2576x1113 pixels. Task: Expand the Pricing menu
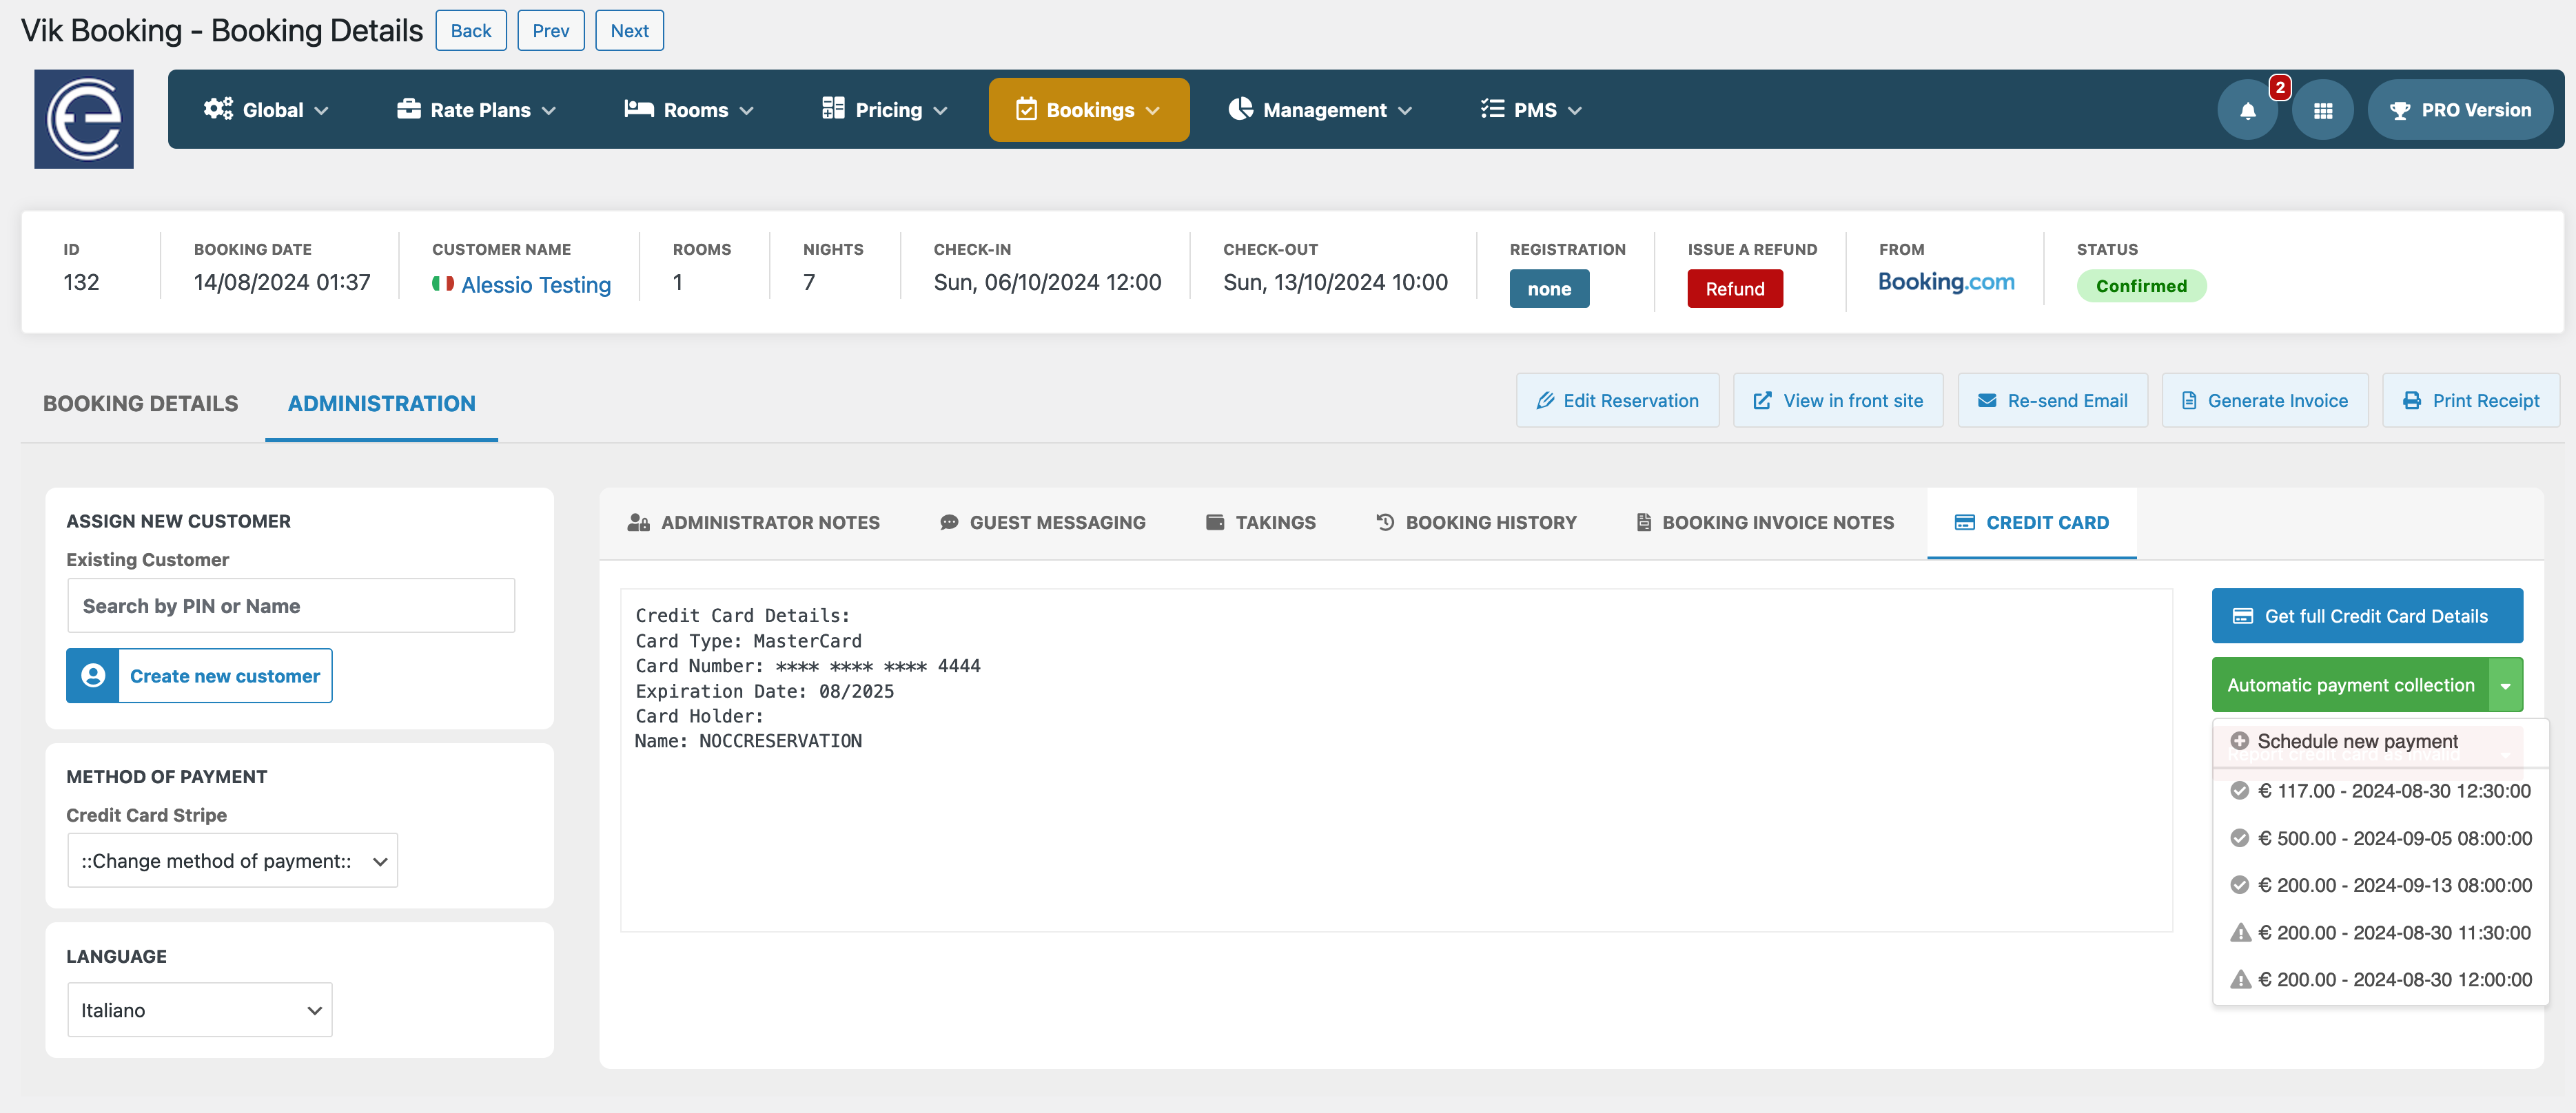click(884, 110)
